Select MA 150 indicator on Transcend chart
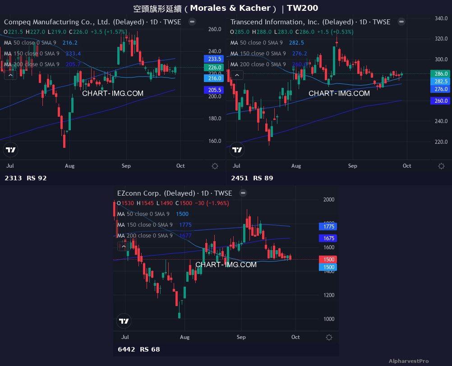The width and height of the screenshot is (452, 366). (x=269, y=54)
